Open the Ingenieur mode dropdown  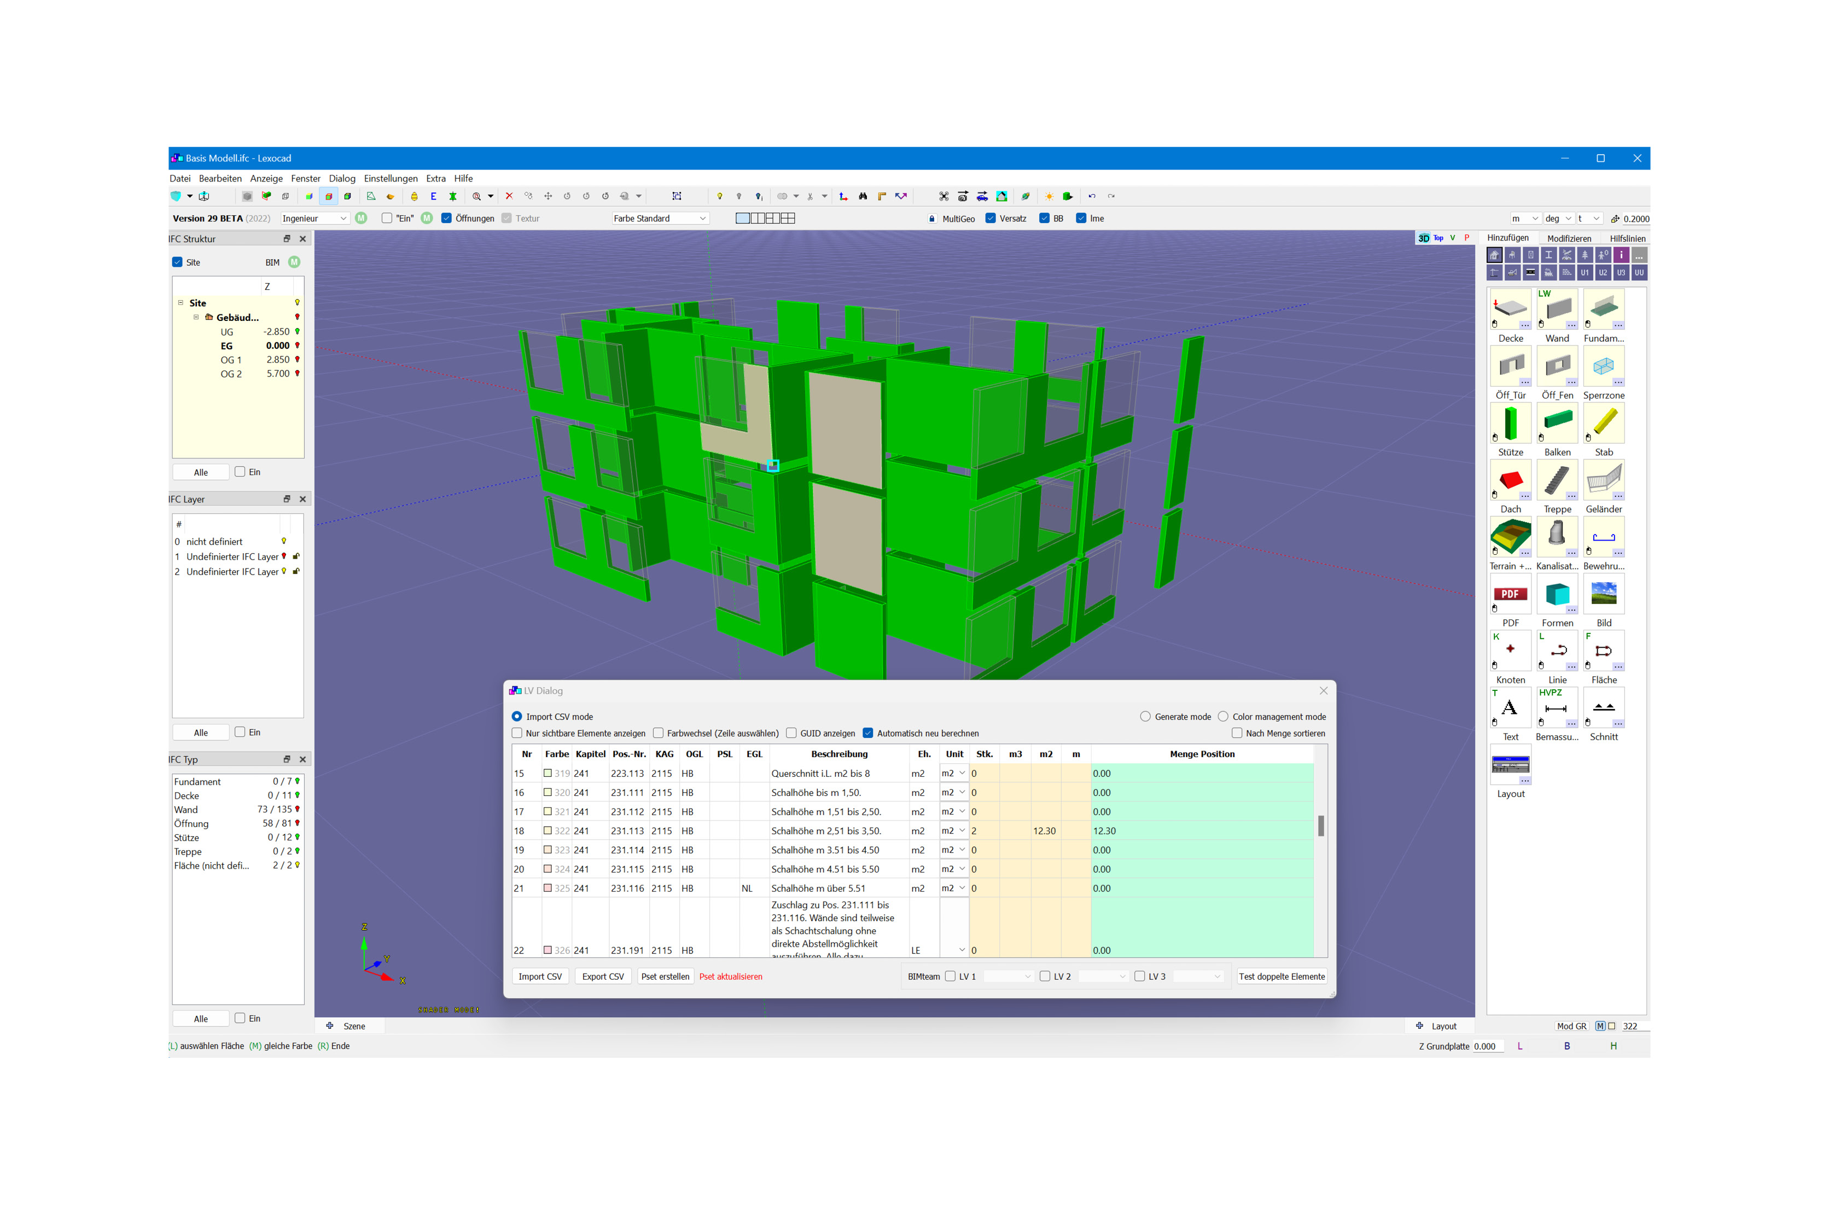(314, 219)
